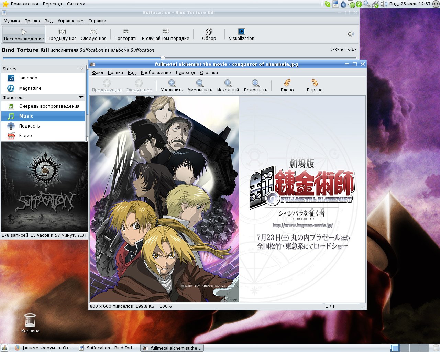The width and height of the screenshot is (440, 352).
Task: Click the Zoom In (Увеличить) icon
Action: pyautogui.click(x=172, y=83)
